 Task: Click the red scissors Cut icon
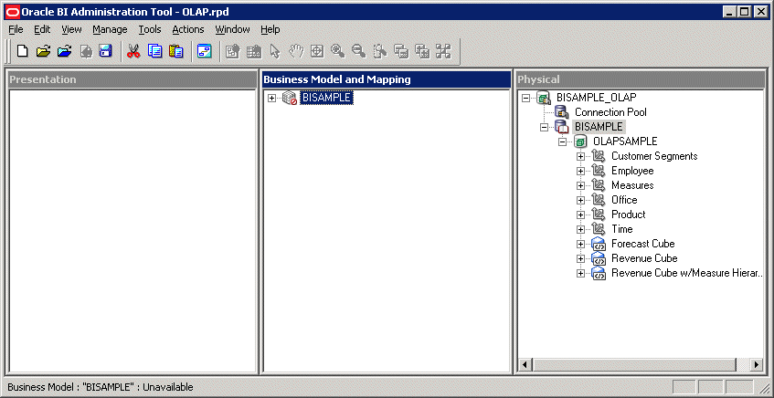[133, 51]
